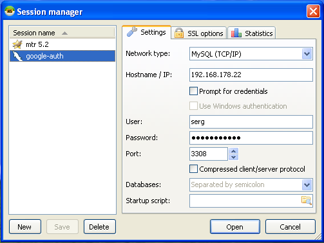Close the Session manager window
Image resolution: width=324 pixels, height=243 pixels.
tap(313, 12)
